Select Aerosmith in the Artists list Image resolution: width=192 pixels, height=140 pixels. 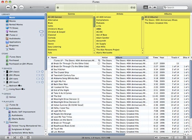[x=118, y=41]
